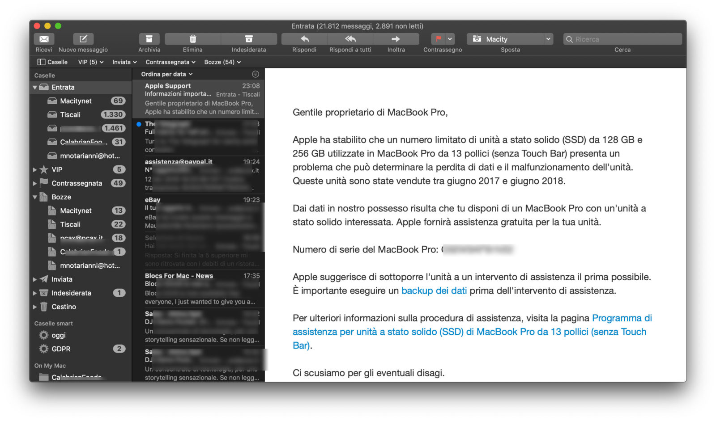Toggle the Caselle sidebar button
Screen dimensions: 716x421
click(x=52, y=62)
